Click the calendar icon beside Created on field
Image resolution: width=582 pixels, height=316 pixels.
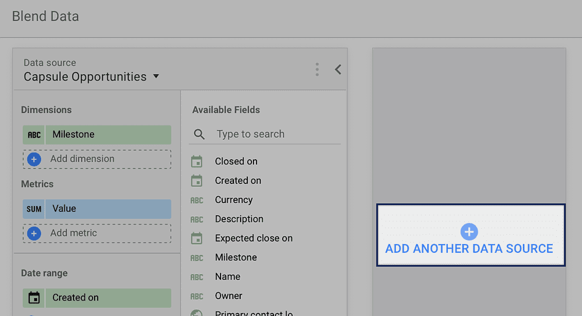196,181
